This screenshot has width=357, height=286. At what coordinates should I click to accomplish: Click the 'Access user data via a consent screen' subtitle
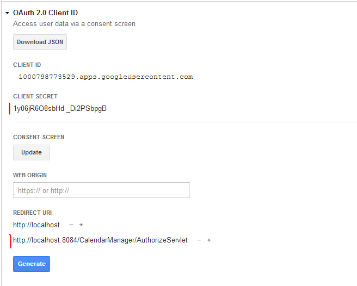point(74,24)
